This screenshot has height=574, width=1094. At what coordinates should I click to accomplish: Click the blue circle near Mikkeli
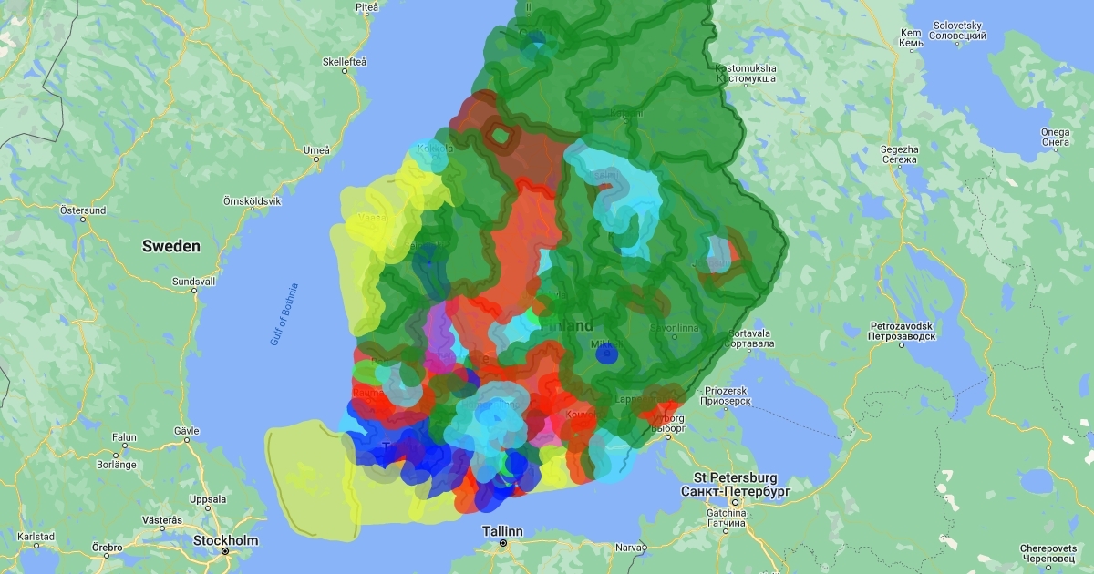coord(605,354)
